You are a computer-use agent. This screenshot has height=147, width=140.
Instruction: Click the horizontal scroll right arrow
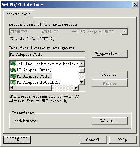pos(76,88)
